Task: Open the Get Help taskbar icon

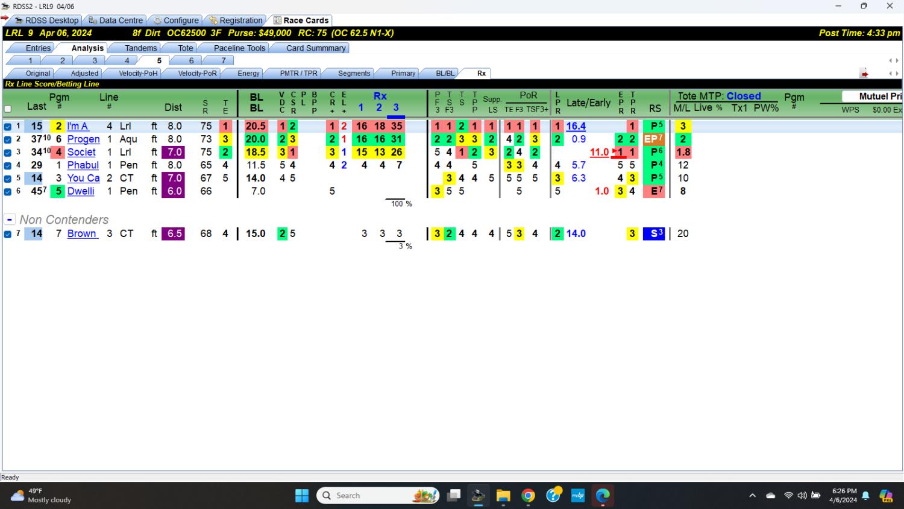Action: pyautogui.click(x=553, y=496)
